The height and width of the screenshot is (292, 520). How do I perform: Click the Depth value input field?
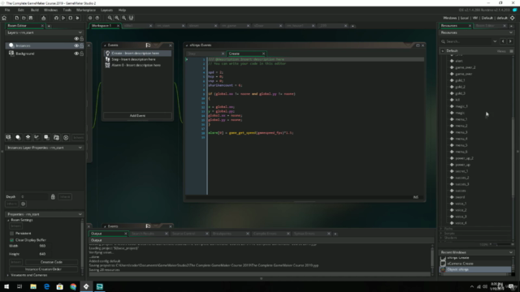coord(34,196)
